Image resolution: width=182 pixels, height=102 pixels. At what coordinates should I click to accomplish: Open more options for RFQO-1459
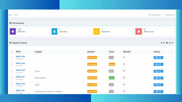coord(162,64)
